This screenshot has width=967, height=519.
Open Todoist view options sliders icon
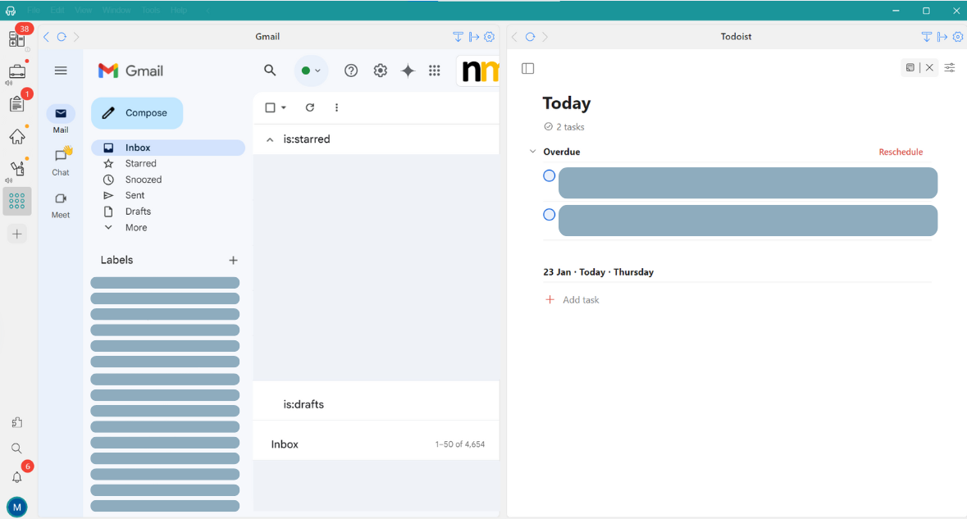(949, 68)
